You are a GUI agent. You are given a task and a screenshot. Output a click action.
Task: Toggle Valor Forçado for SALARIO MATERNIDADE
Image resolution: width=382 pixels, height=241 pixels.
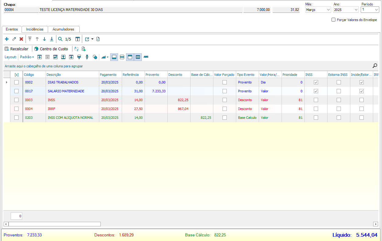(225, 91)
